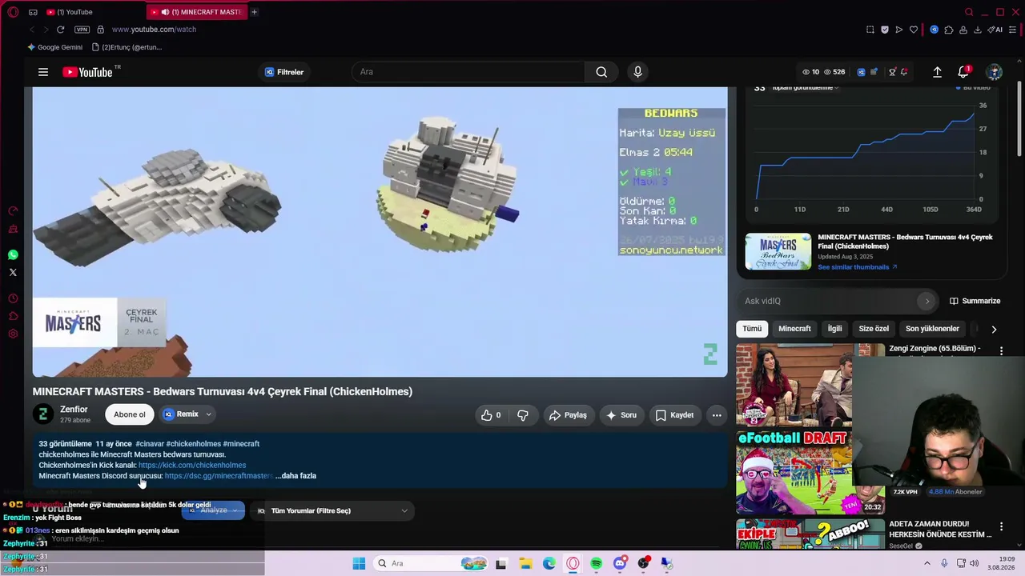
Task: Show more category chips with right arrow
Action: pos(994,329)
